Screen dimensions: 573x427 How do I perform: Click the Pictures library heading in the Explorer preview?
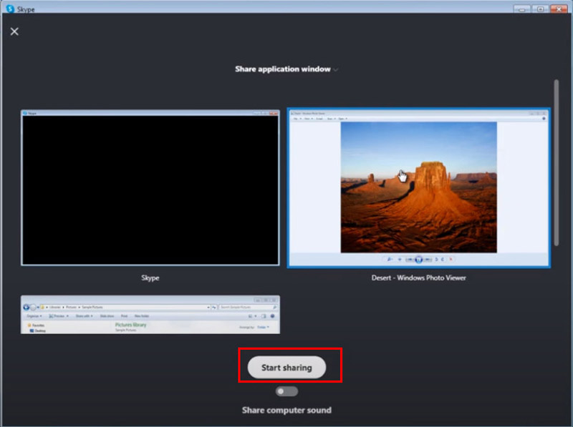[131, 325]
